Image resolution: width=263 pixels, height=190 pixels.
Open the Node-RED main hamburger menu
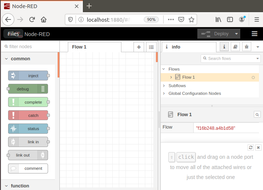255,33
